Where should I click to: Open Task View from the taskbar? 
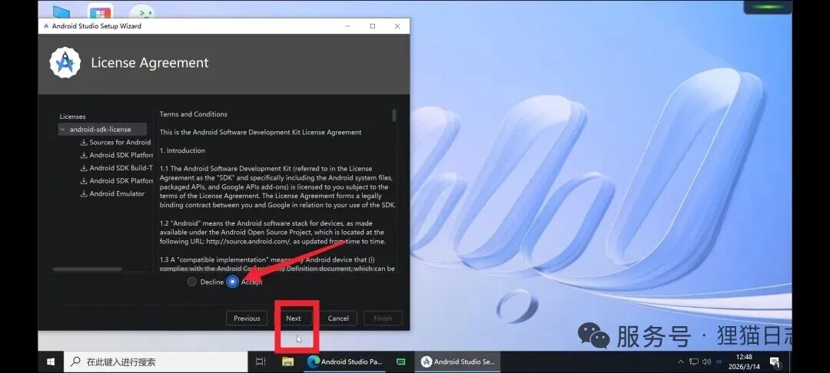pos(261,362)
